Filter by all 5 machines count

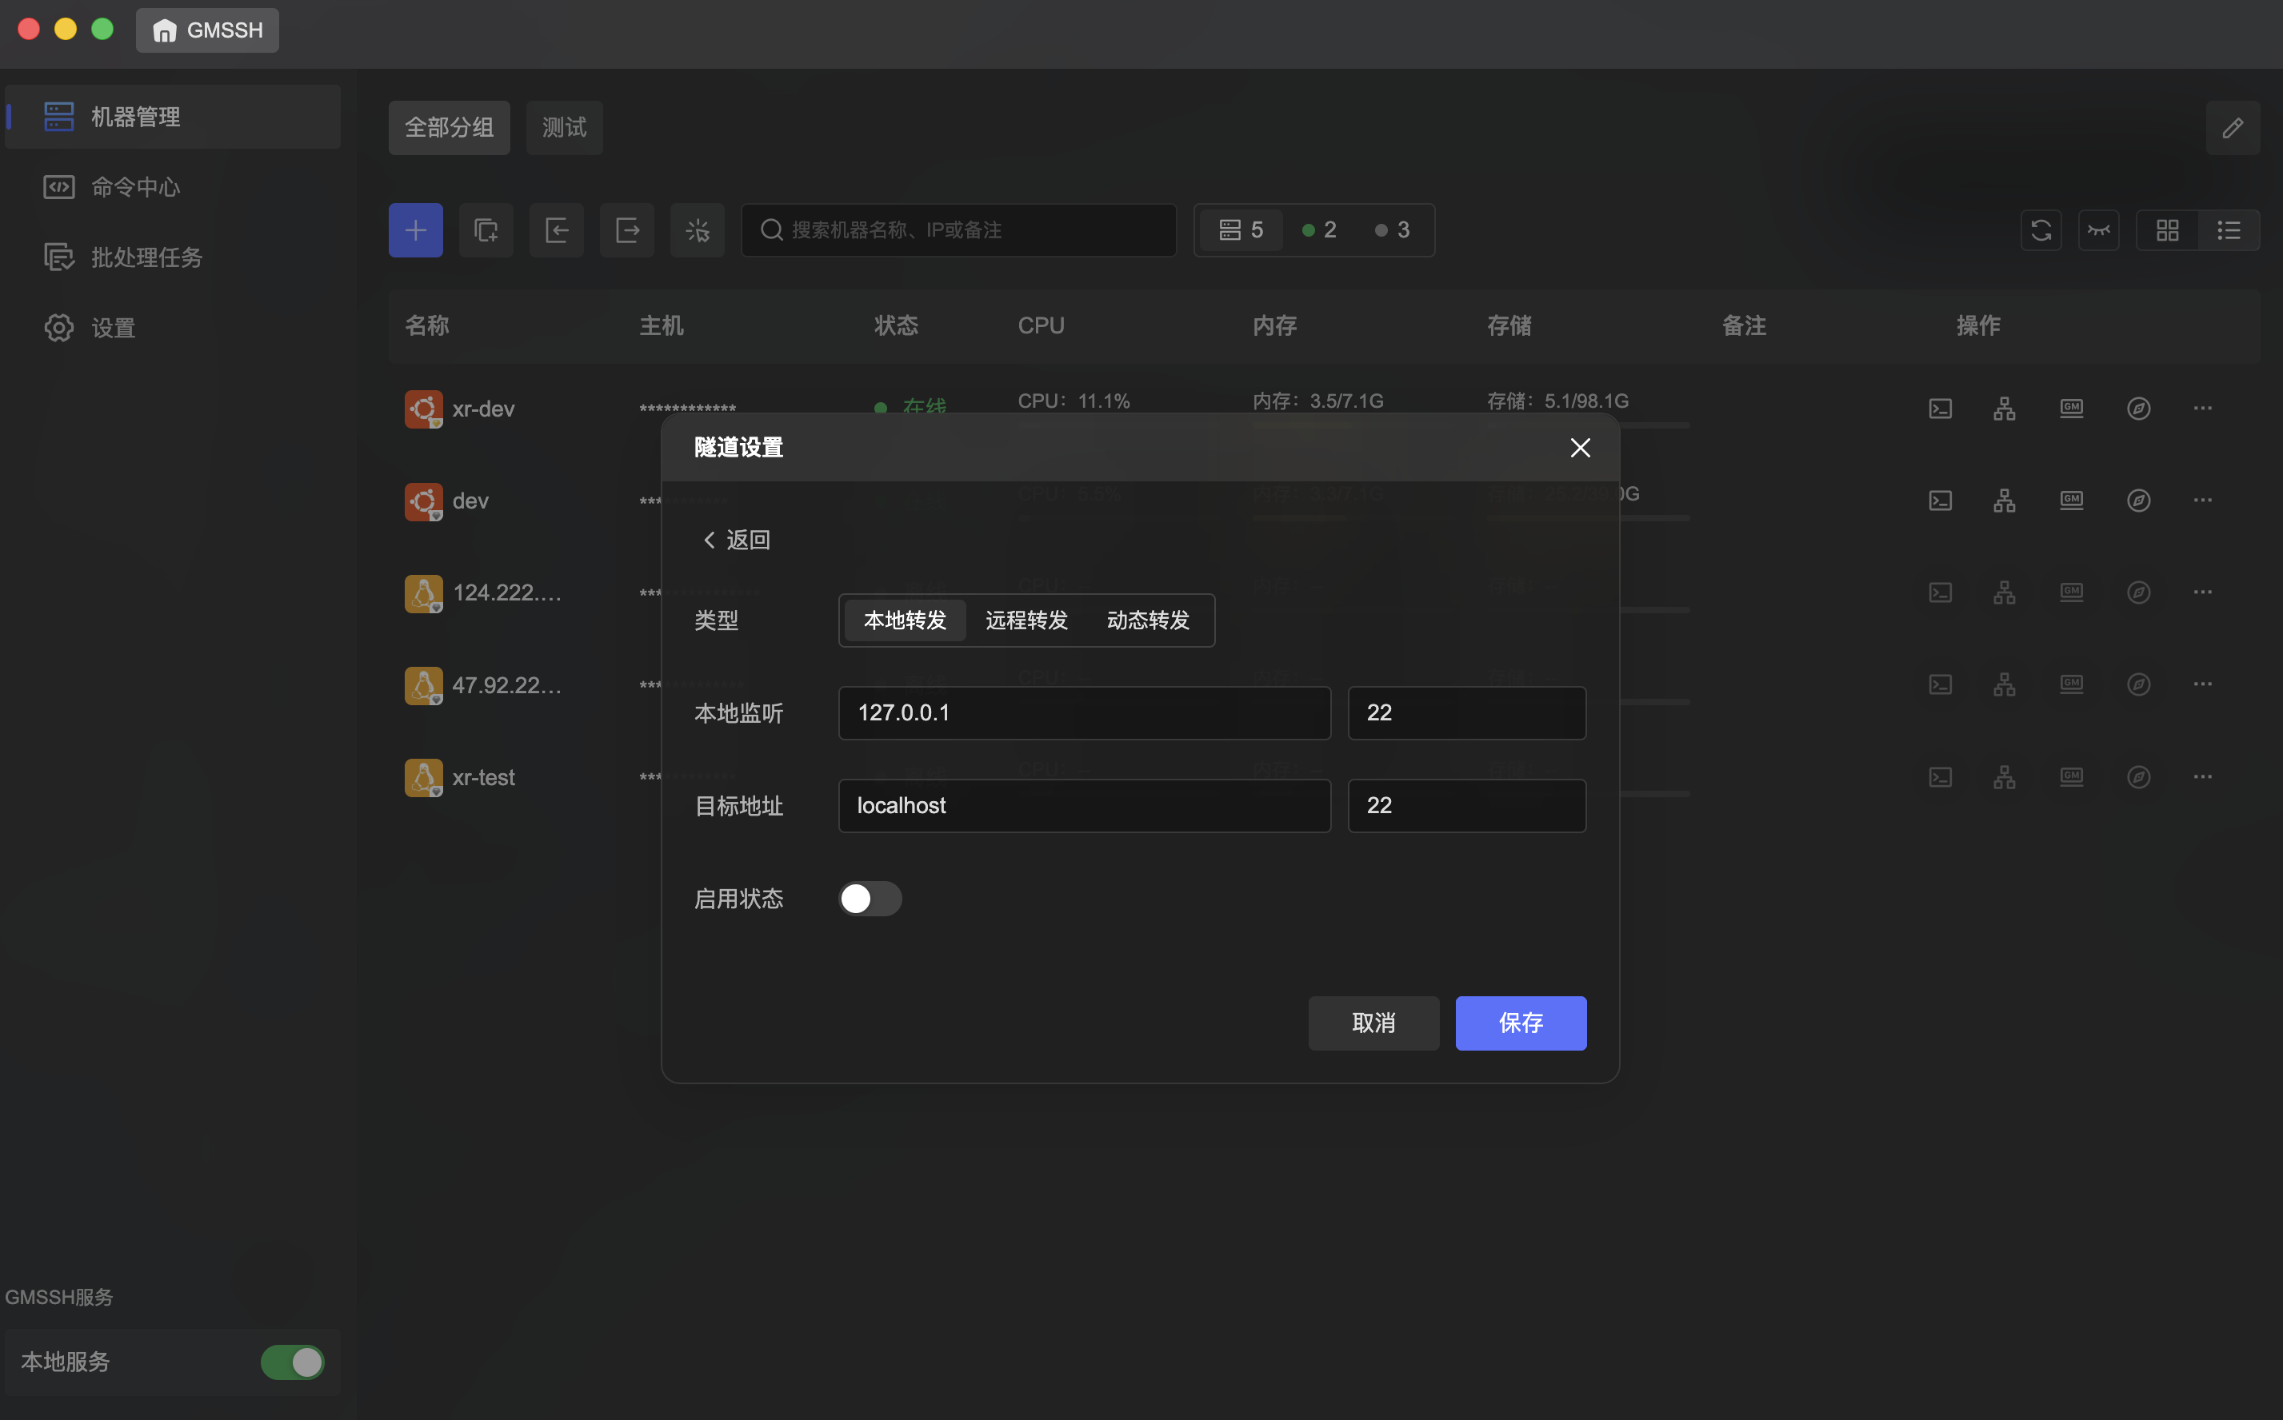pyautogui.click(x=1240, y=230)
